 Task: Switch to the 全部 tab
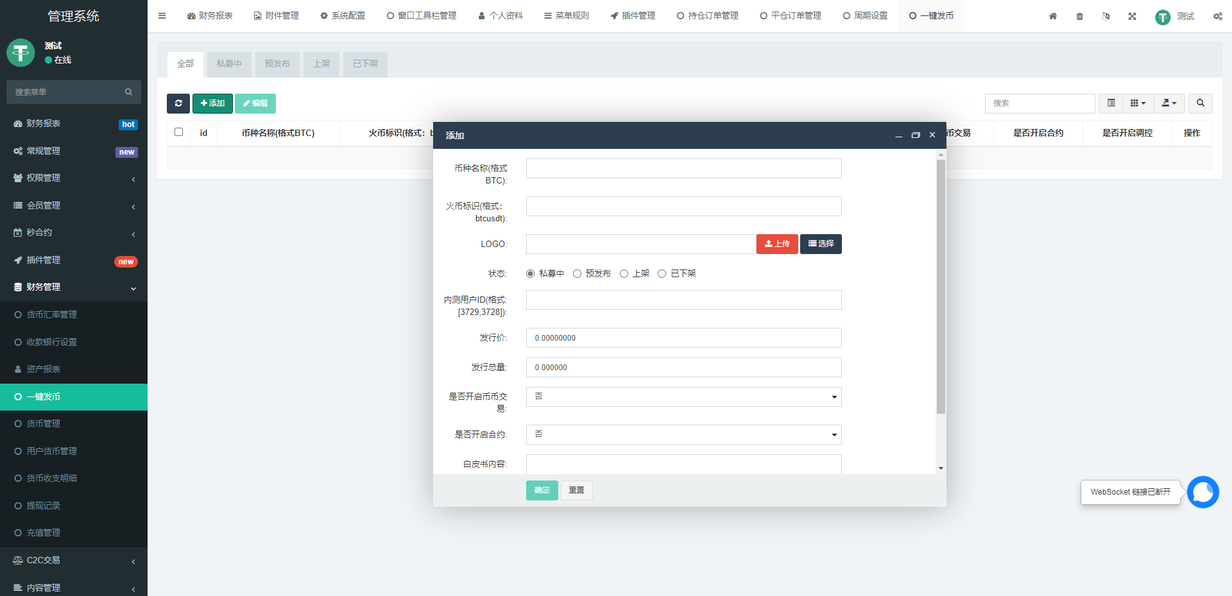(x=185, y=64)
